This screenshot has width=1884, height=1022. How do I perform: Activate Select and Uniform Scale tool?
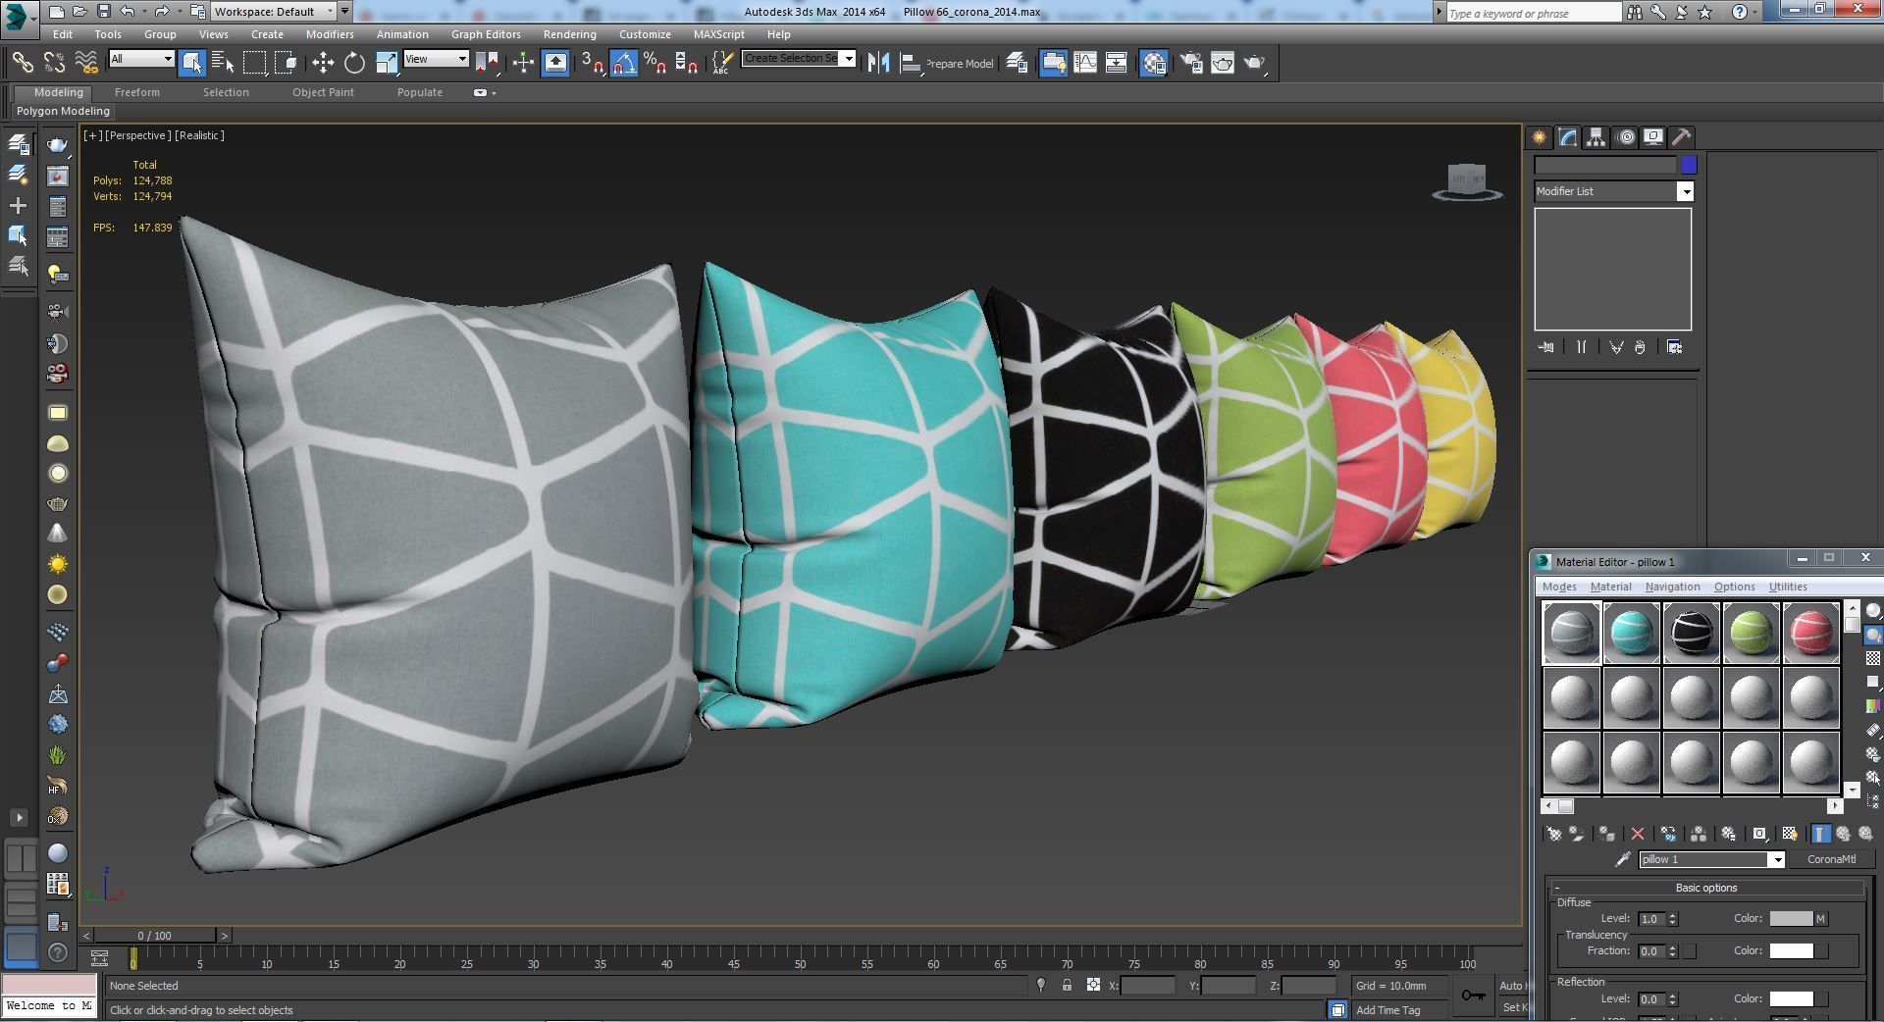click(x=387, y=63)
